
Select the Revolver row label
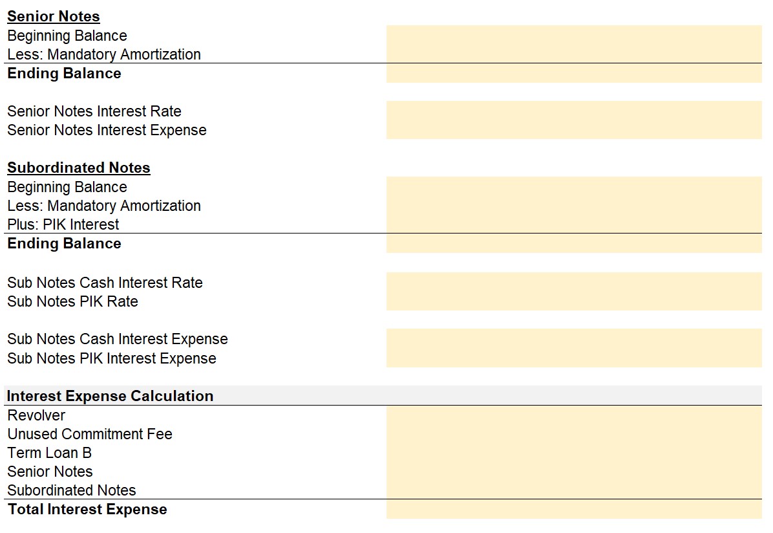(x=36, y=415)
